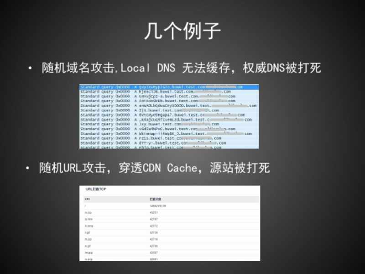Image resolution: width=365 pixels, height=274 pixels.
Task: Click the URL拦截TOP table heading
Action: click(x=95, y=189)
